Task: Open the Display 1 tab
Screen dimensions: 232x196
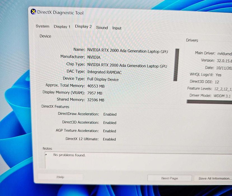Action: pos(62,27)
